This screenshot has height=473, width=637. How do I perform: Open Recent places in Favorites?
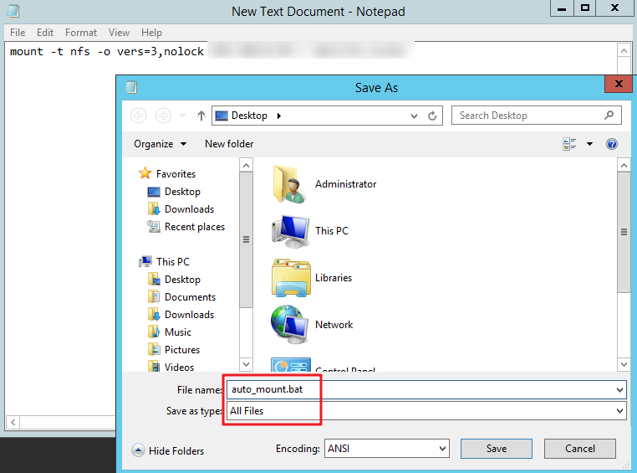click(x=186, y=227)
